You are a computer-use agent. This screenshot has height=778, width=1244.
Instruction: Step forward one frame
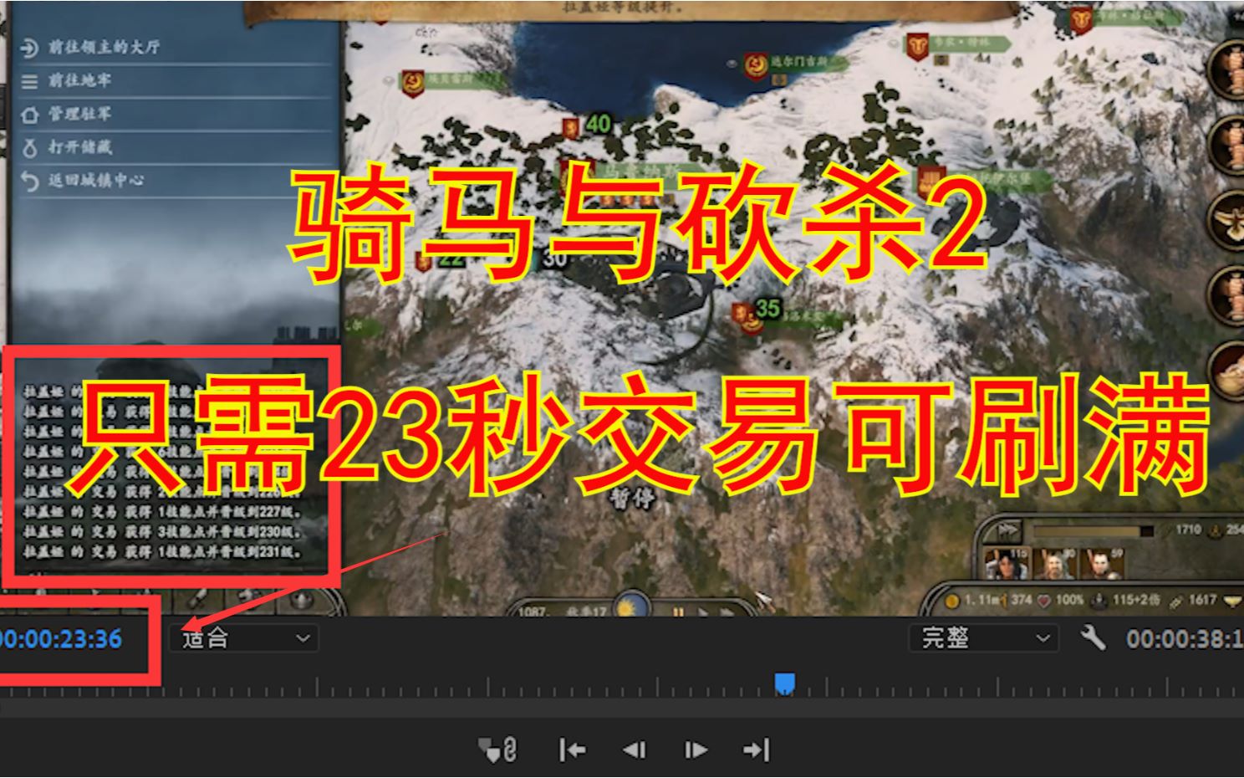[696, 750]
